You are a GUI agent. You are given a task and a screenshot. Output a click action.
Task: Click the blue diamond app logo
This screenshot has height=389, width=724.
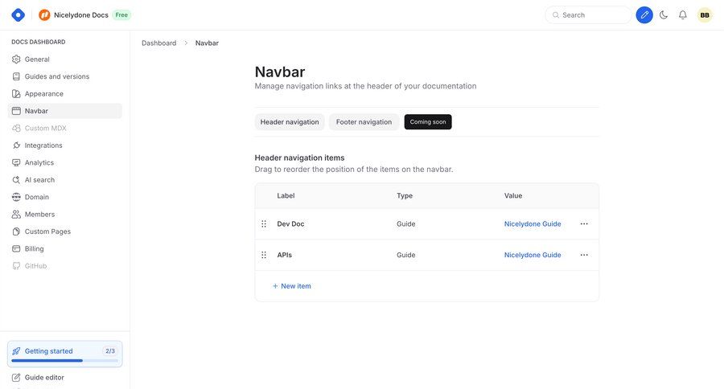(x=18, y=14)
